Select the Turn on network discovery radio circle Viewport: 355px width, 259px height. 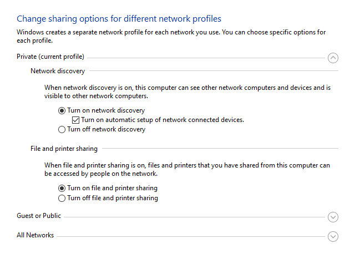62,111
